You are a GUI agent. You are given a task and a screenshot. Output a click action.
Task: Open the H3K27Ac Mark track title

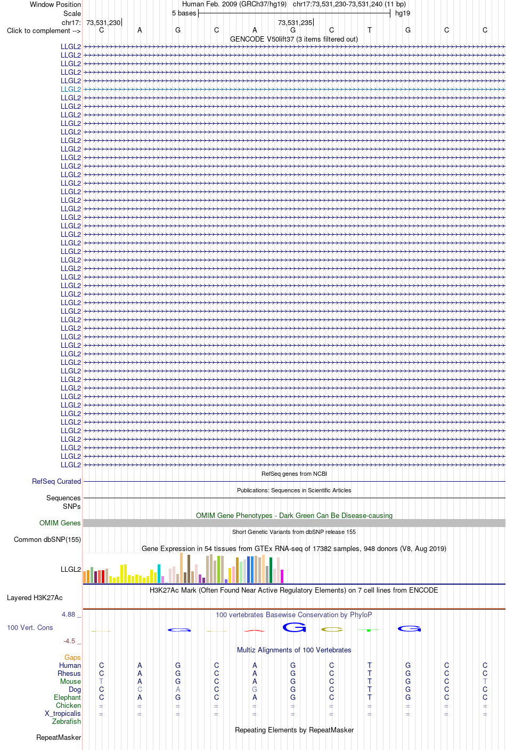[294, 590]
